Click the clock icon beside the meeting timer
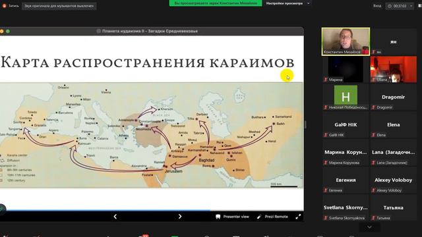422x237 pixels. (x=390, y=6)
